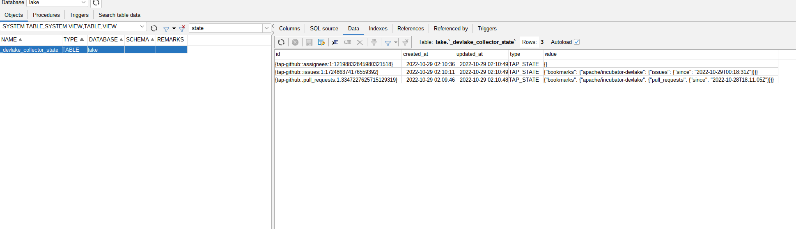Viewport: 796px width, 229px height.
Task: Open the Referenced by tab
Action: [x=451, y=29]
